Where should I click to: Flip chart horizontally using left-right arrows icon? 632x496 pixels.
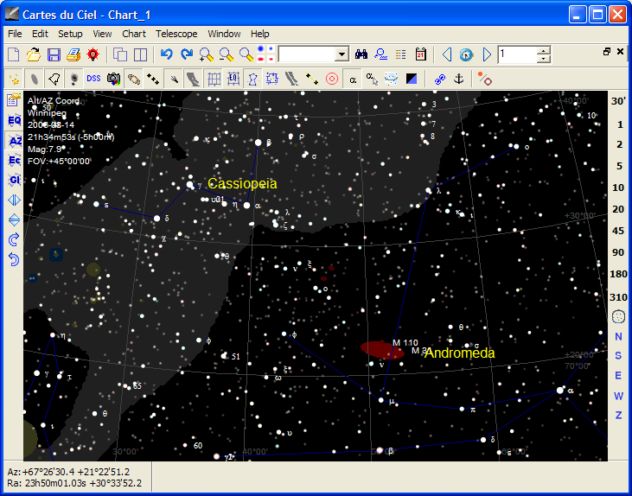point(14,200)
